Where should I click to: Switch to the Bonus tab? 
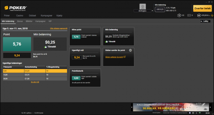pyautogui.click(x=20, y=21)
